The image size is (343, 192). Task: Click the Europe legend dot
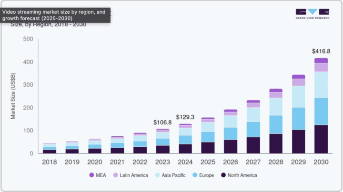[196, 175]
